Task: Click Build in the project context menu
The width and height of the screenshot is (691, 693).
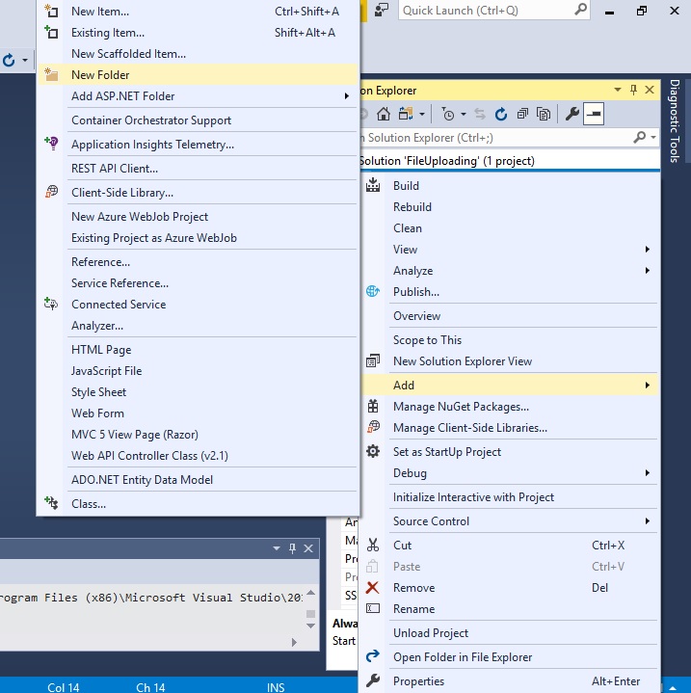Action: [510, 186]
